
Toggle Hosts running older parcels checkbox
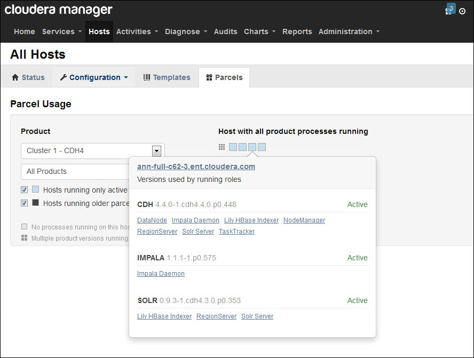(24, 203)
